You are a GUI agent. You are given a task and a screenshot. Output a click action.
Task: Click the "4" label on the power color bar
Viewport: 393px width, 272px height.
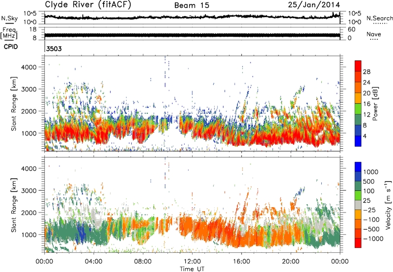[x=365, y=136]
